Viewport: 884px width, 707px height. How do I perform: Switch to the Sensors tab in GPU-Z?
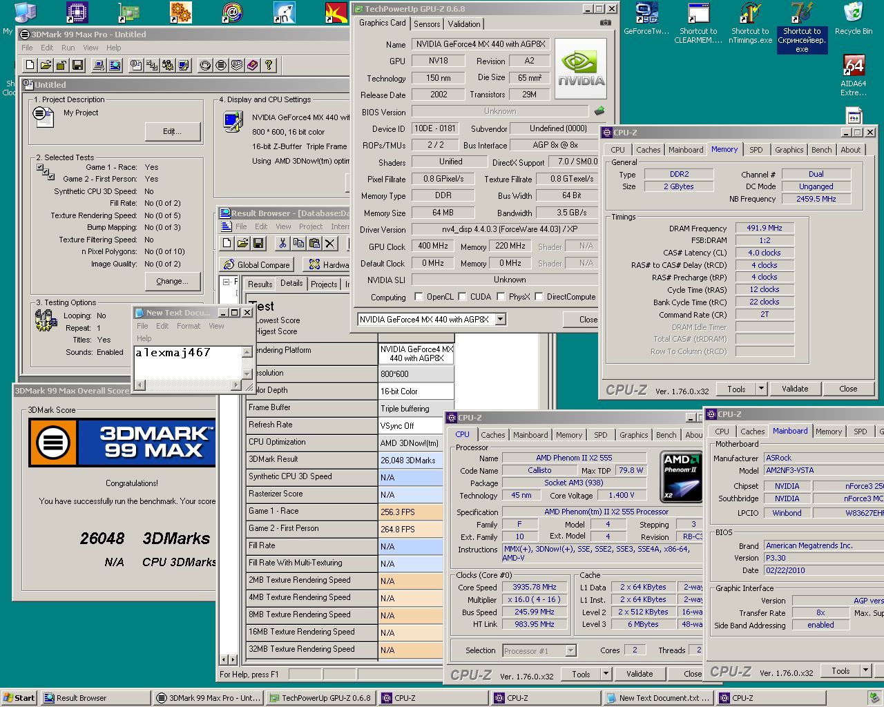click(x=427, y=23)
